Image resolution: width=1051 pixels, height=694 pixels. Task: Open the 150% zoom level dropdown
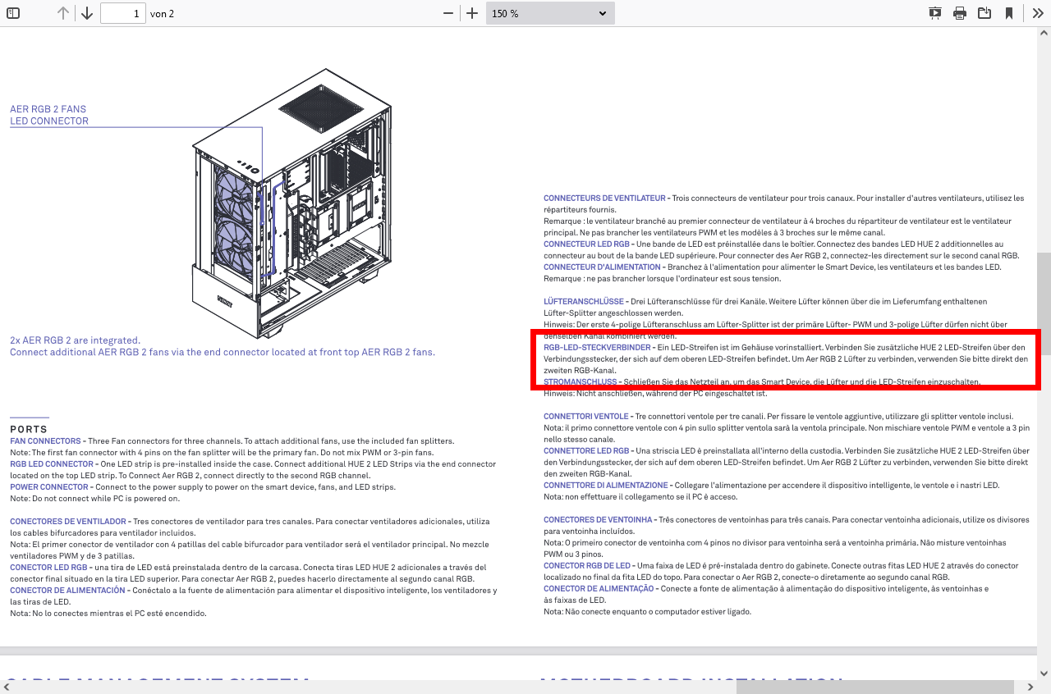click(548, 13)
